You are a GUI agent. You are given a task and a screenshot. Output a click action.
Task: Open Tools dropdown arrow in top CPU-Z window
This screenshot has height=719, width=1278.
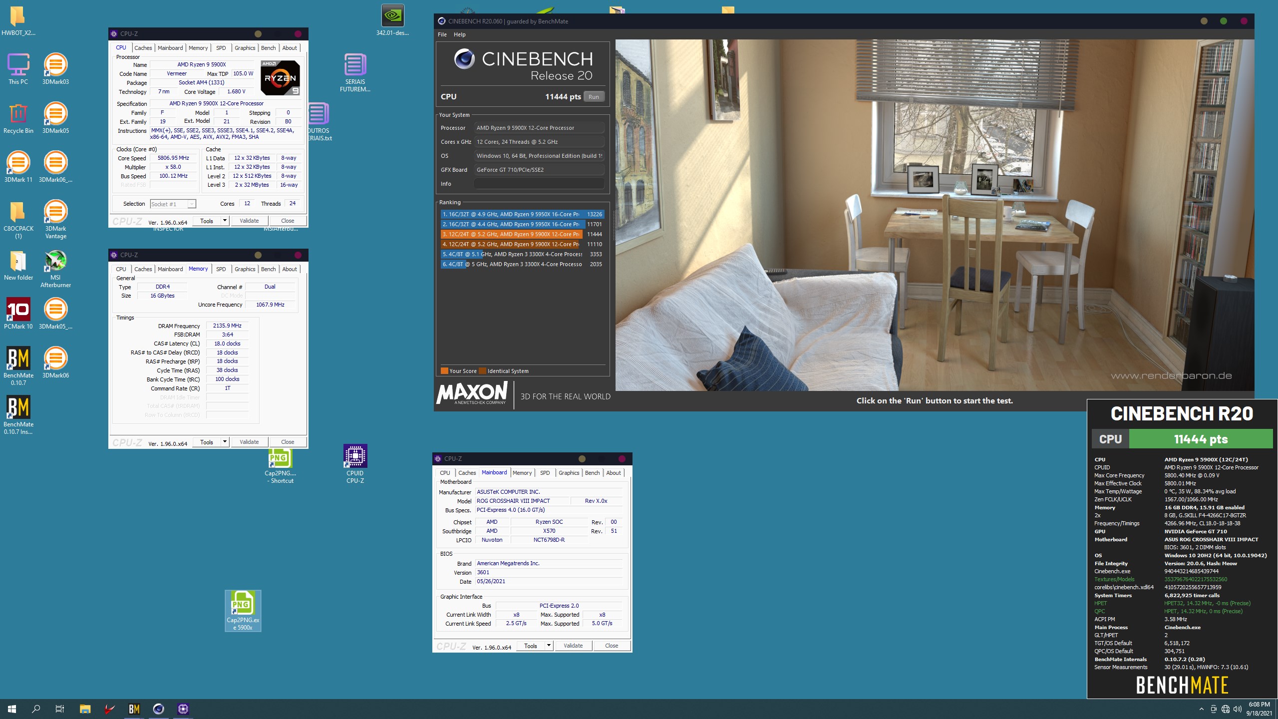pyautogui.click(x=225, y=221)
